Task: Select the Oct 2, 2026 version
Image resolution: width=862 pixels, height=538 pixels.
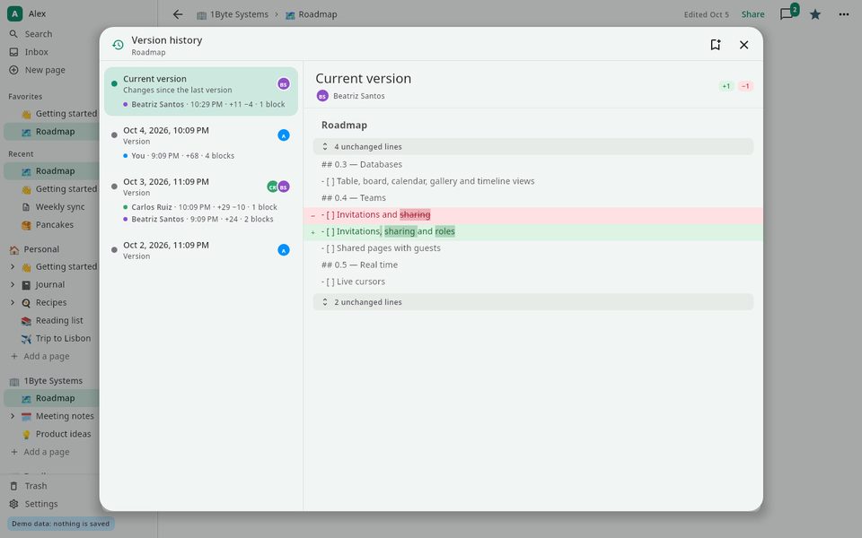Action: coord(201,250)
